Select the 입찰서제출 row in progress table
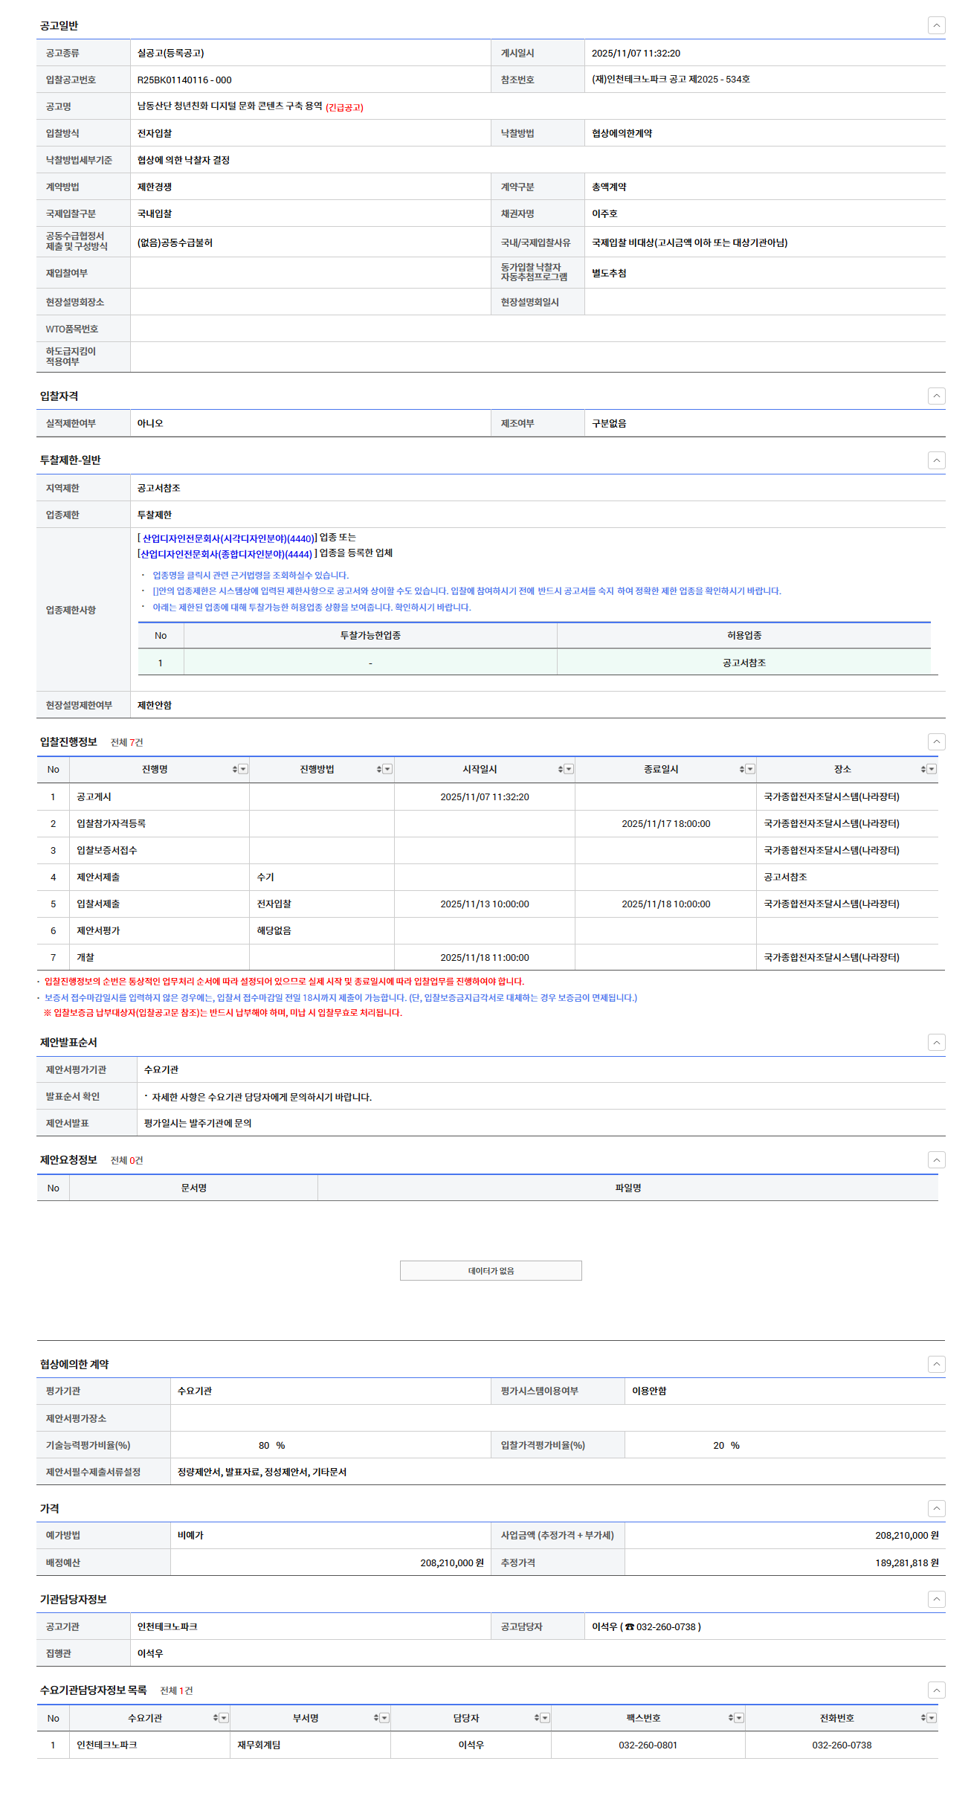Image resolution: width=971 pixels, height=1799 pixels. point(98,904)
